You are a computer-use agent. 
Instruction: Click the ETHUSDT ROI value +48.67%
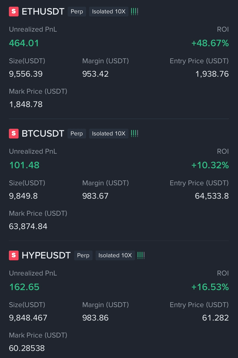(x=210, y=43)
